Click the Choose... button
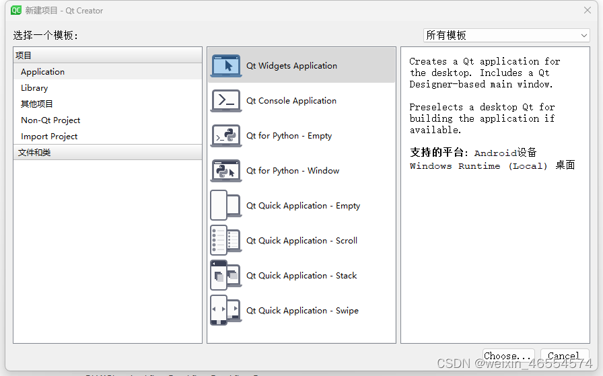This screenshot has width=603, height=376. [x=508, y=356]
